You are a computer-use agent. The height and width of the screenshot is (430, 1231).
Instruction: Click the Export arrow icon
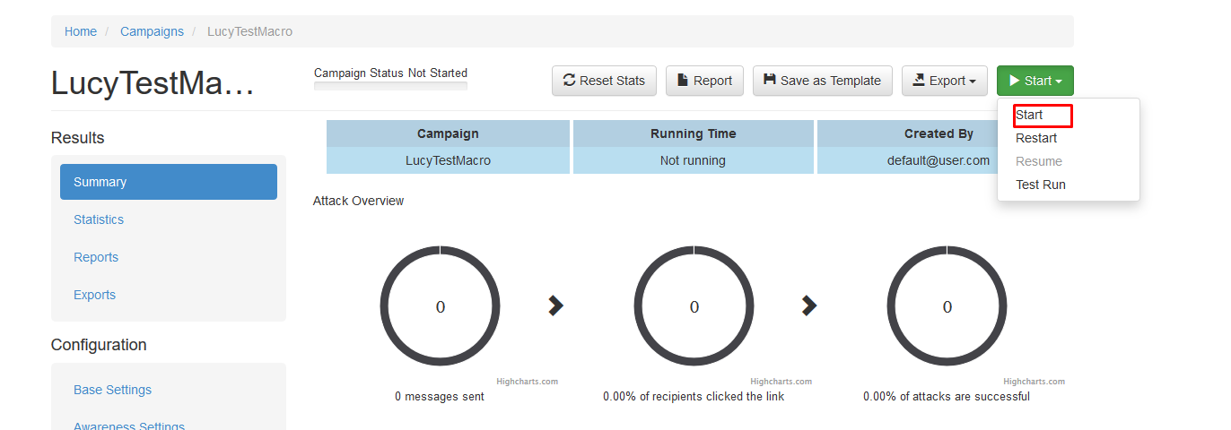tap(919, 81)
